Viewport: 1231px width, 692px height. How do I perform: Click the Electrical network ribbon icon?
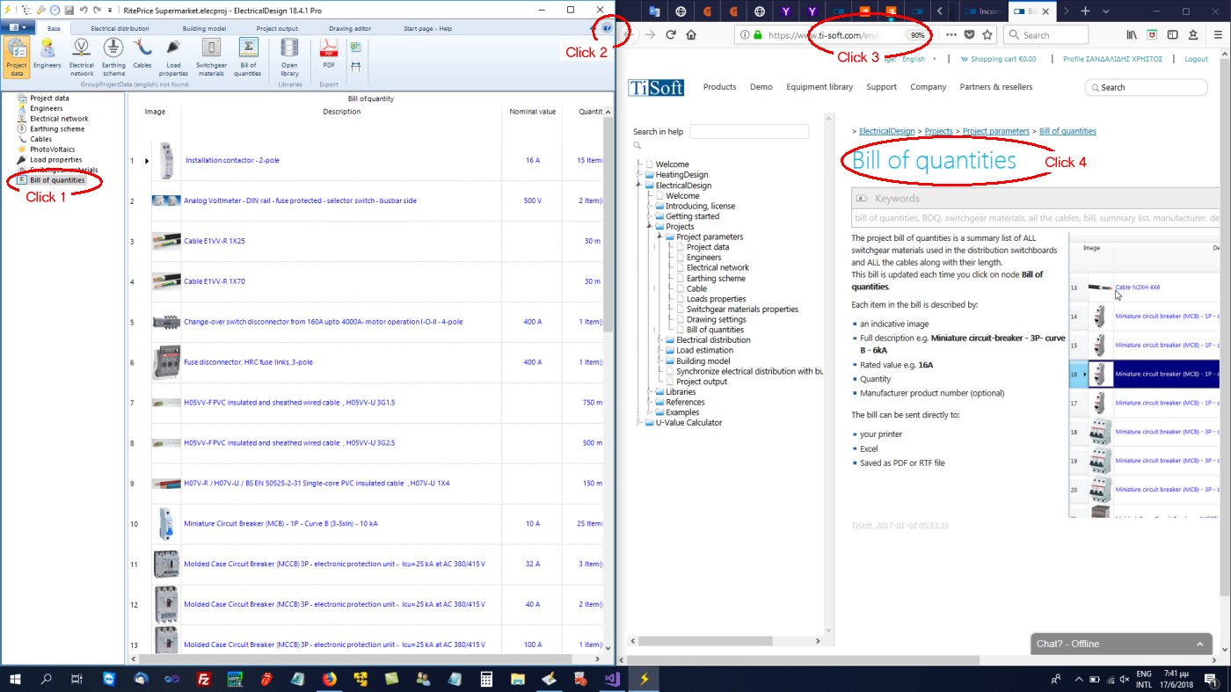pyautogui.click(x=81, y=53)
